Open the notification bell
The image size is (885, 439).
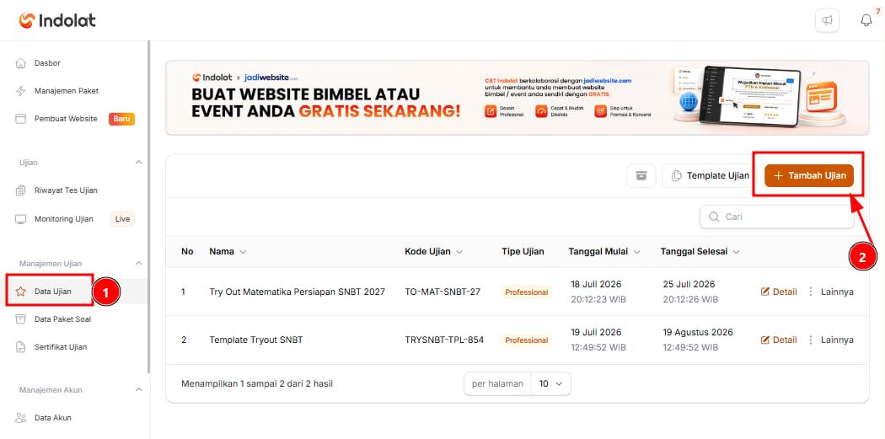pos(866,20)
